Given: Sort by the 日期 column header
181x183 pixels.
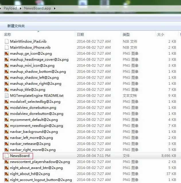Looking at the screenshot, I should (80, 35).
